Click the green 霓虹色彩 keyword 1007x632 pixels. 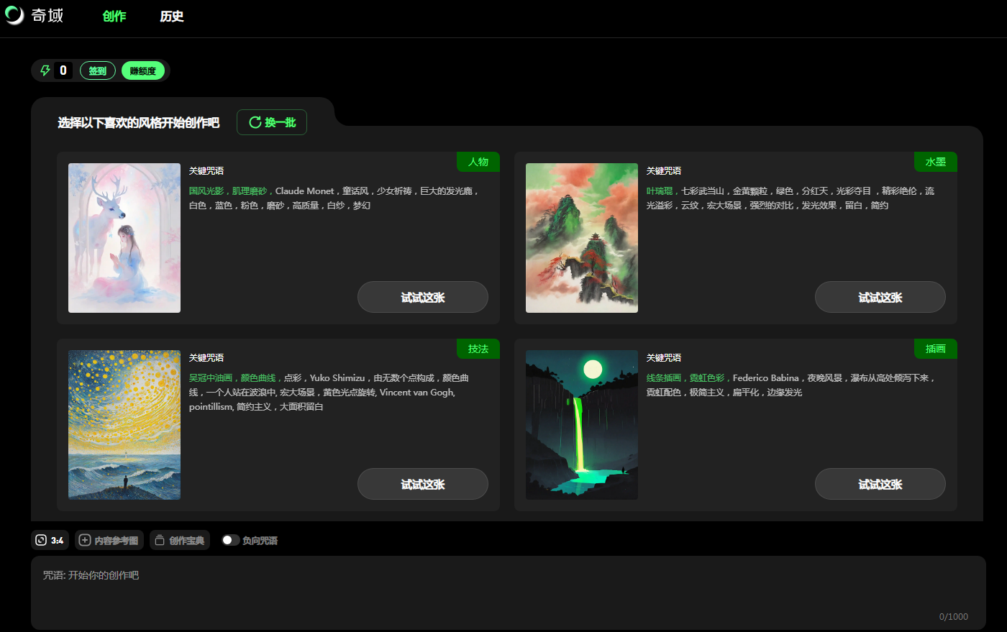pyautogui.click(x=707, y=378)
